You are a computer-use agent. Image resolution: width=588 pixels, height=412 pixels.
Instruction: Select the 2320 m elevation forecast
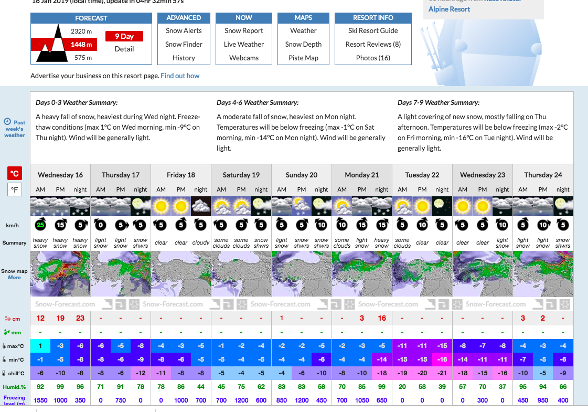tap(81, 31)
